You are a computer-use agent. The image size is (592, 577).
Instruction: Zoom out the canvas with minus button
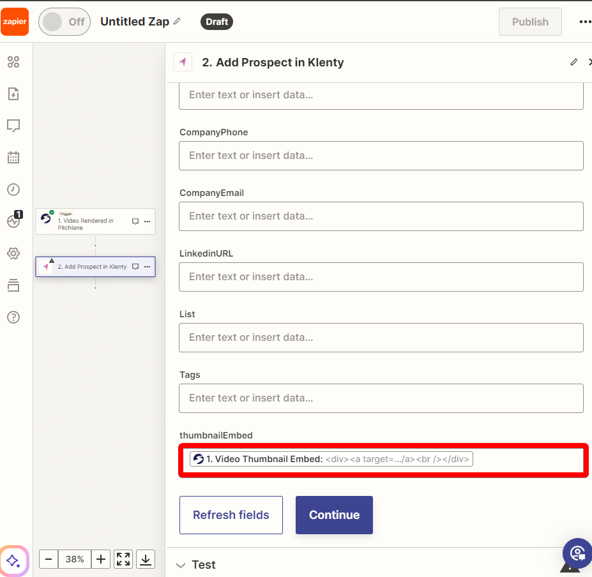click(49, 559)
